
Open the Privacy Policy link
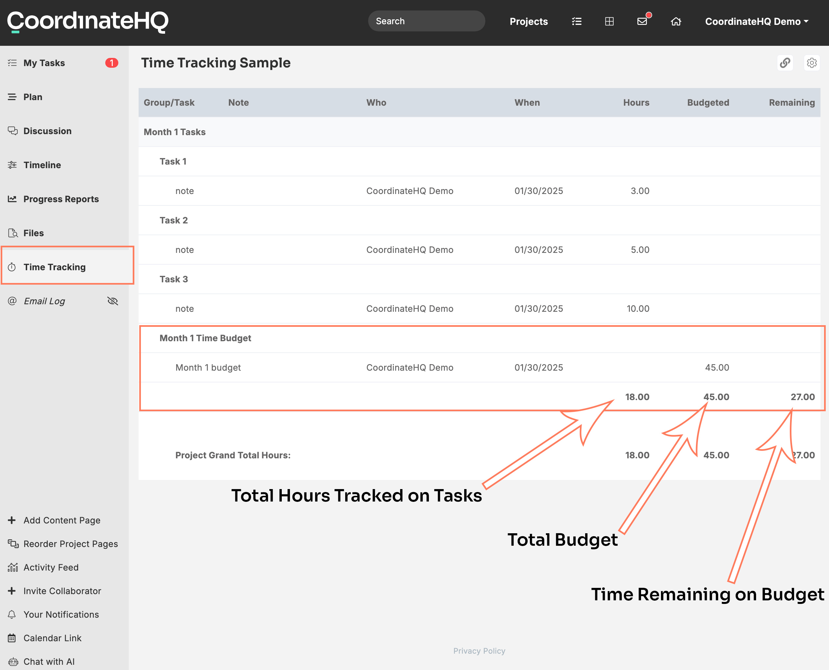479,651
